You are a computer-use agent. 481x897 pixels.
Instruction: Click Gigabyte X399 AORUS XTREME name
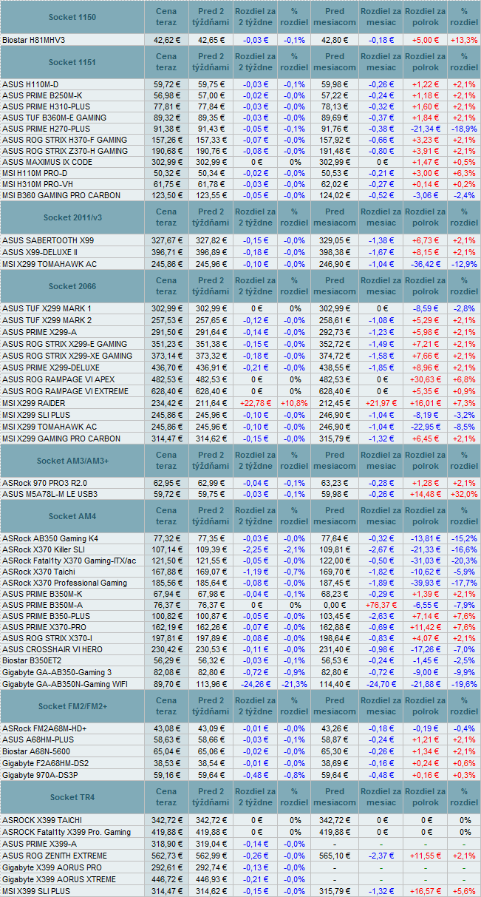coord(59,879)
